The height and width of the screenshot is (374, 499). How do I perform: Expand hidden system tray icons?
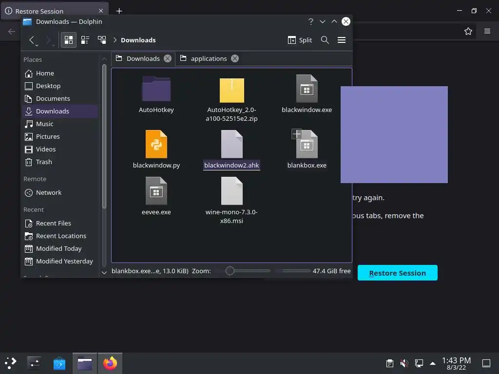pyautogui.click(x=433, y=363)
